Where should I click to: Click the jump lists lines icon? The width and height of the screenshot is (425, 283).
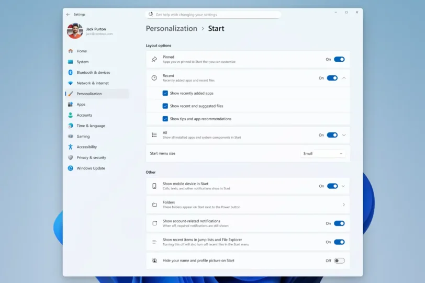coord(154,242)
